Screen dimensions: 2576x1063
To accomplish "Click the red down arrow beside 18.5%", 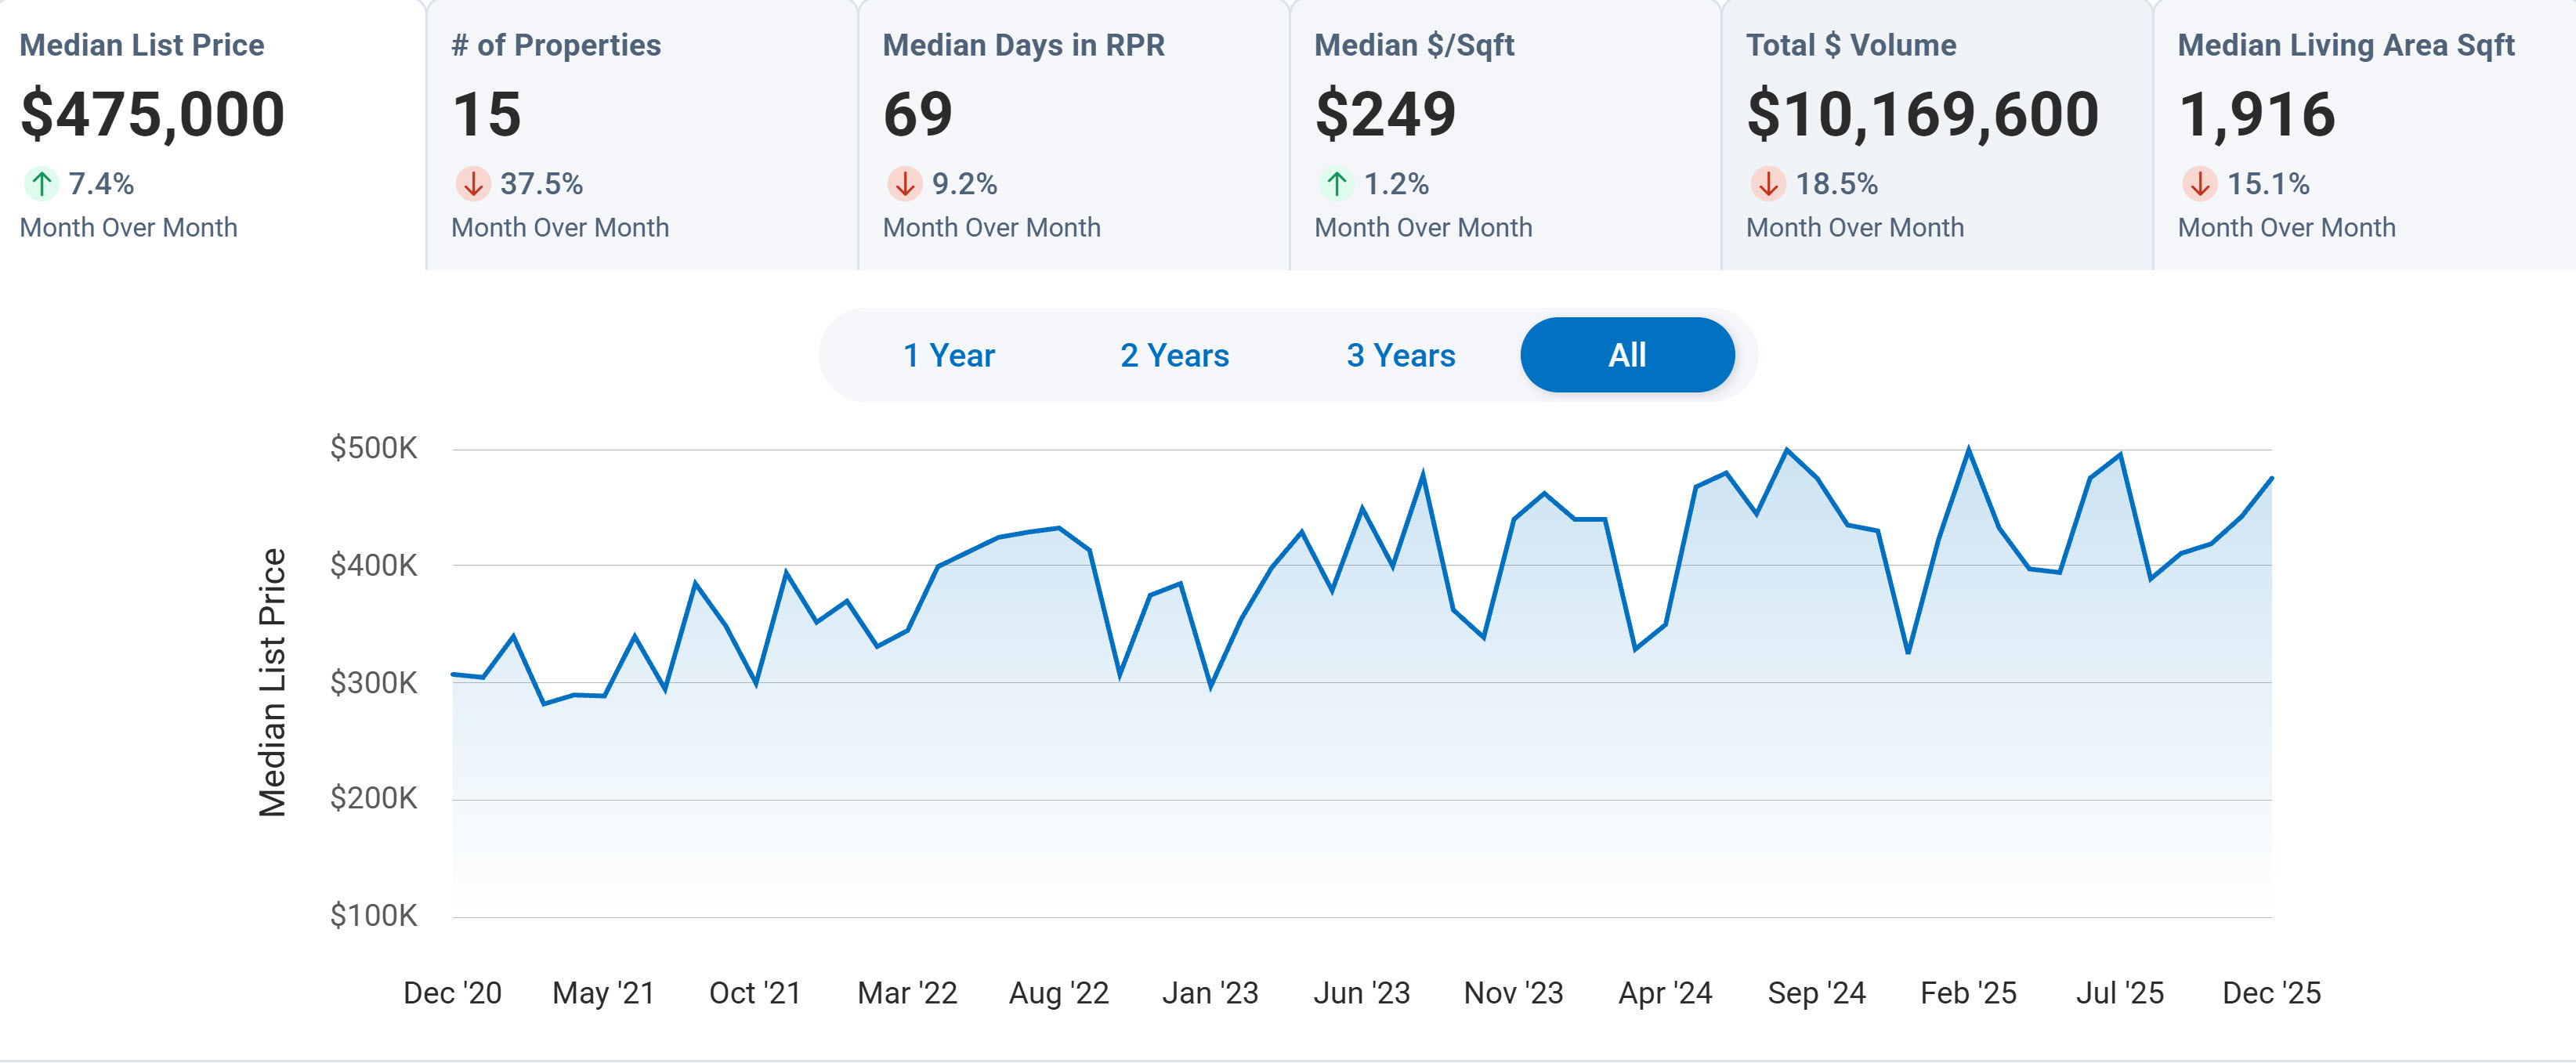I will click(x=1767, y=184).
